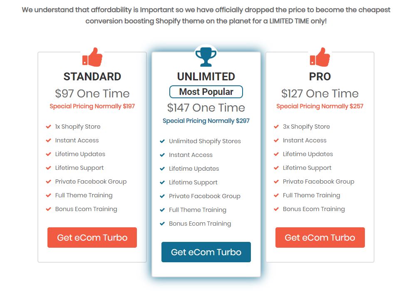This screenshot has height=291, width=414.
Task: Click the checkmark beside Lifetime Support under STANDARD
Action: 49,168
